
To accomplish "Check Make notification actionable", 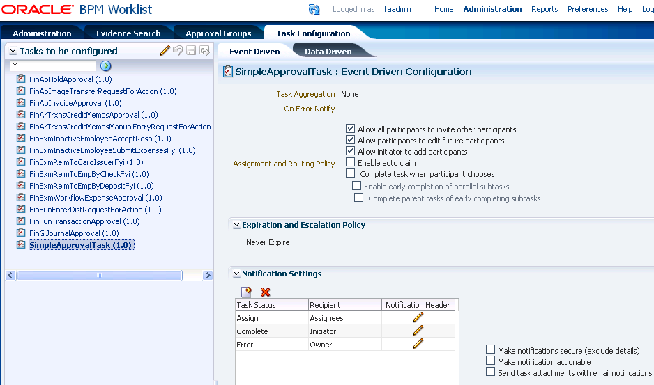I will coord(491,361).
